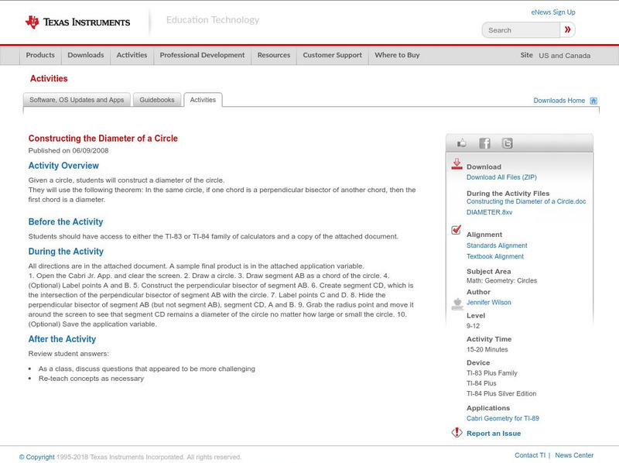
Task: Click the red Activities page heading
Action: pyautogui.click(x=49, y=79)
